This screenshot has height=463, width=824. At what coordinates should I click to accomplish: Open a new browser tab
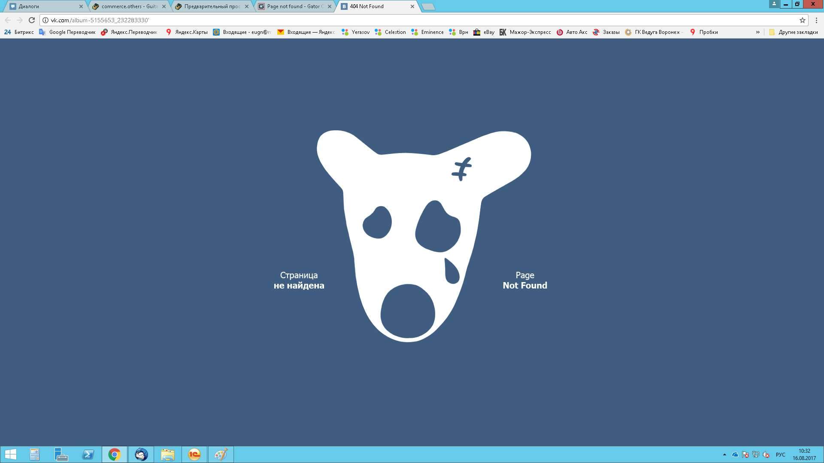428,6
